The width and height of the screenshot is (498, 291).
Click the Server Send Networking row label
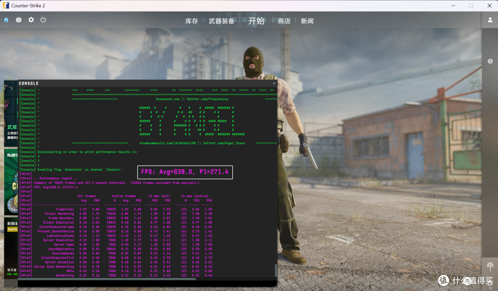(54, 267)
